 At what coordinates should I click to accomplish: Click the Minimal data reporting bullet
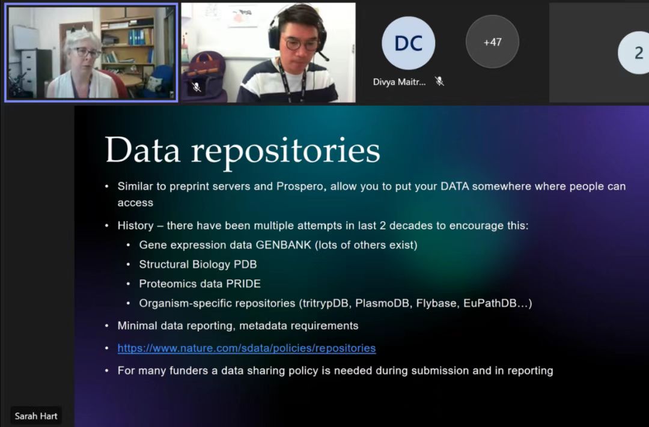click(x=237, y=326)
